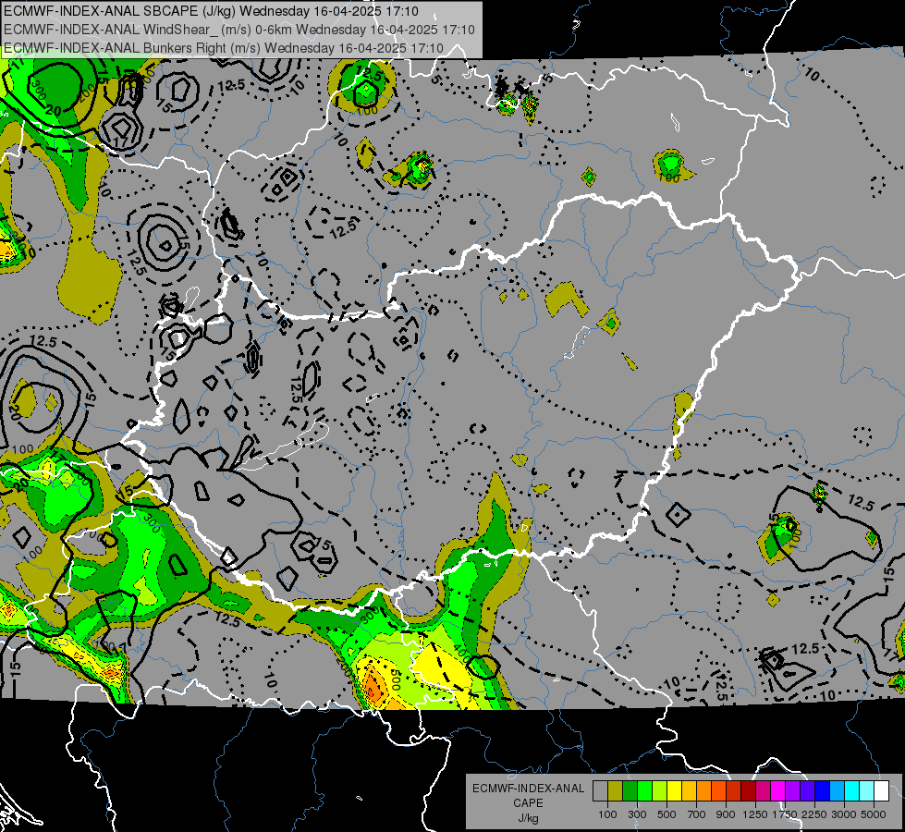905x832 pixels.
Task: Click the 500 value under the legend bar
Action: point(667,814)
